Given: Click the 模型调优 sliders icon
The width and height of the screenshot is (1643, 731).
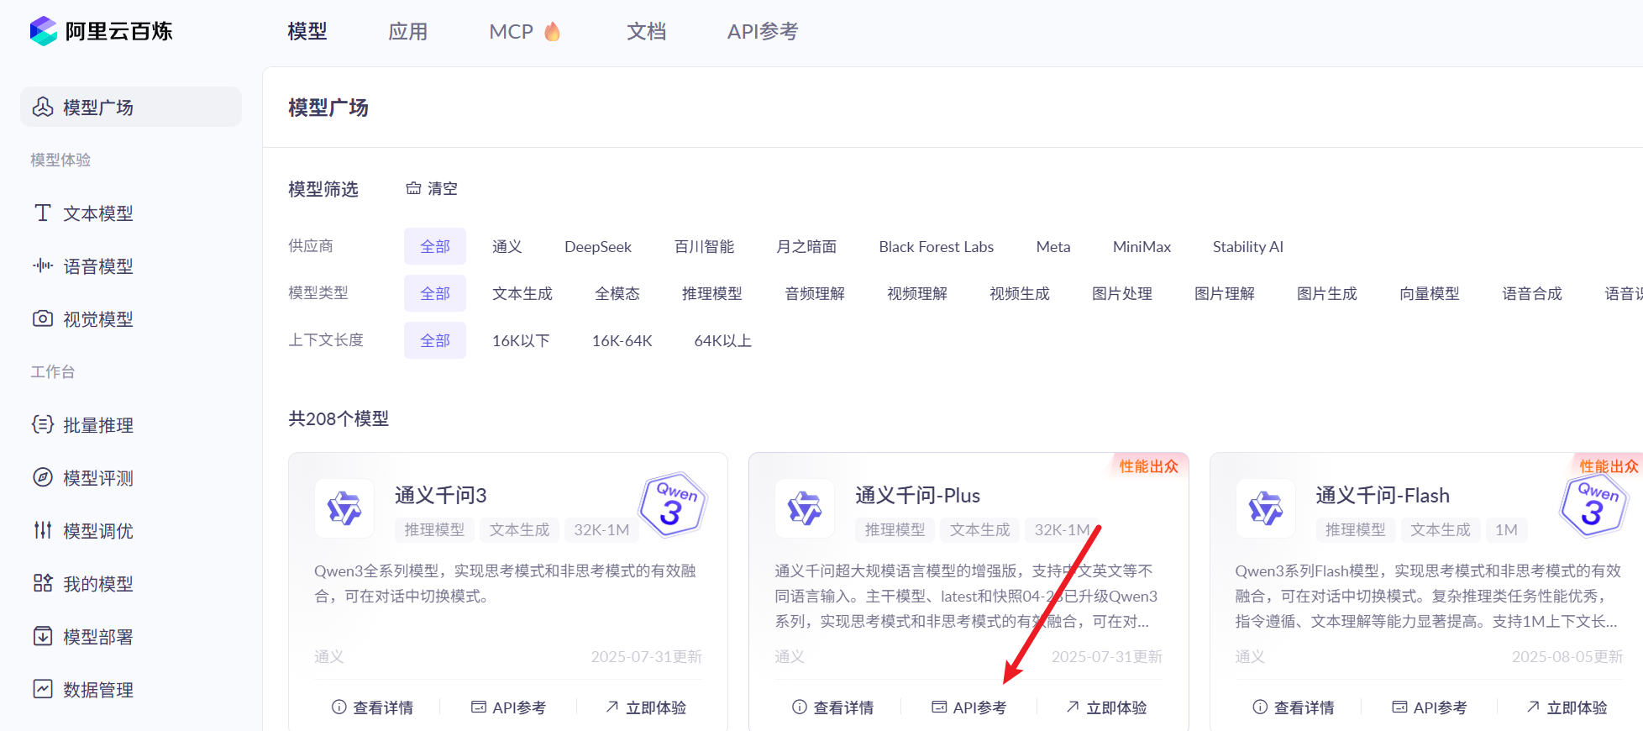Looking at the screenshot, I should pos(43,530).
